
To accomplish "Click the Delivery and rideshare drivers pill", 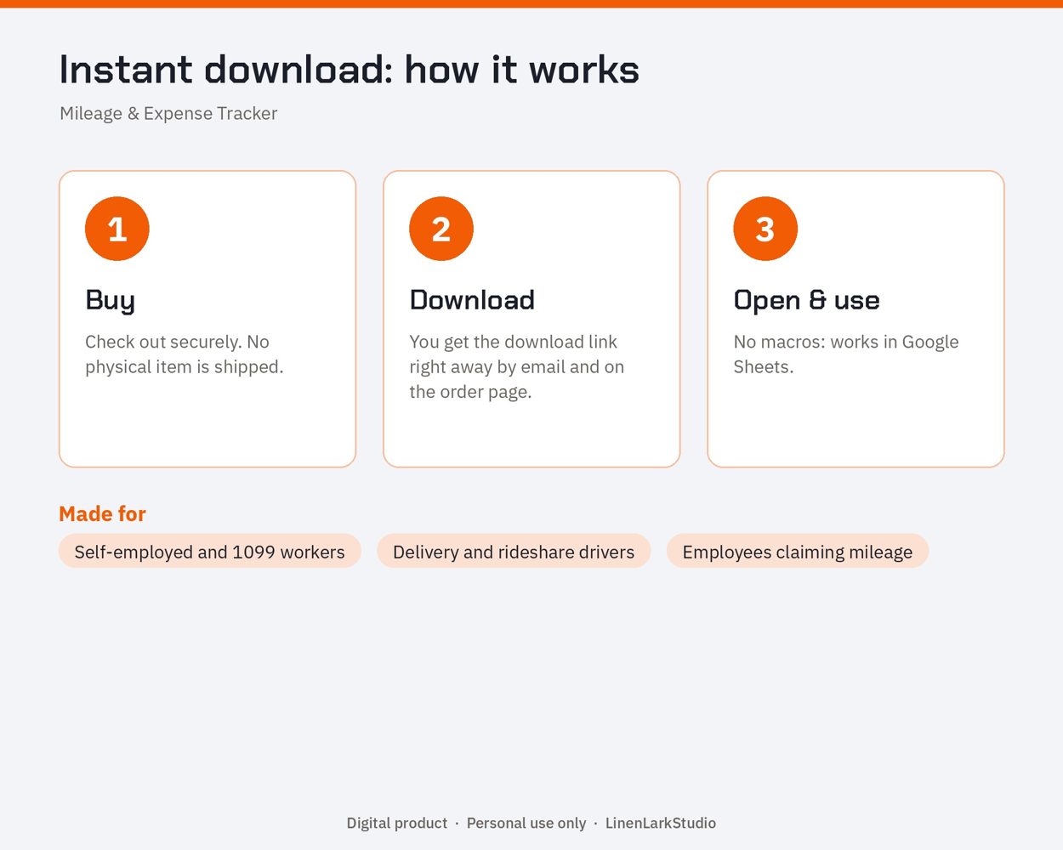I will coord(514,552).
